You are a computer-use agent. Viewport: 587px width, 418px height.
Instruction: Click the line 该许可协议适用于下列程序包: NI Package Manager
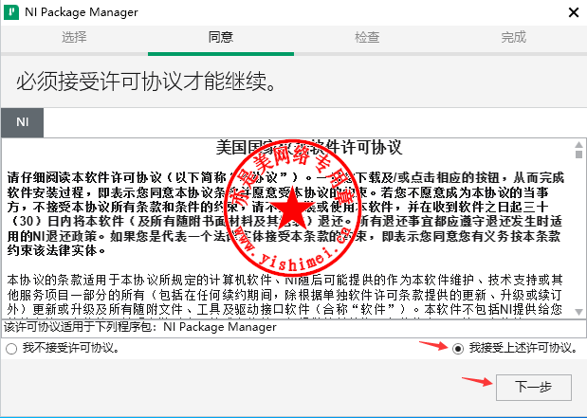[140, 327]
